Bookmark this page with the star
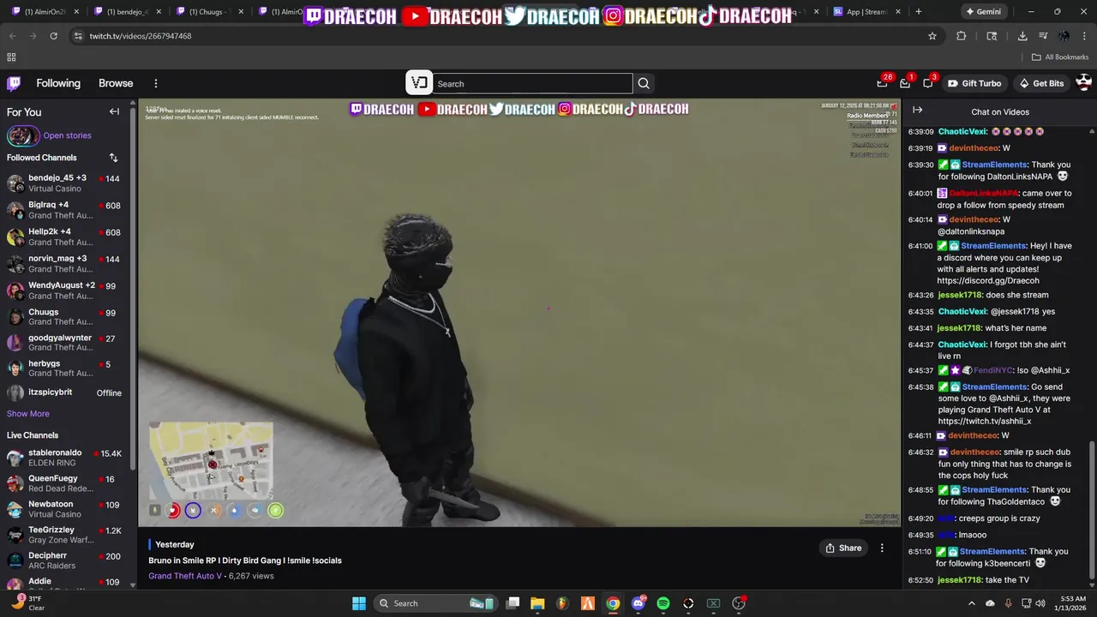Screen dimensions: 1097x617 coord(932,36)
